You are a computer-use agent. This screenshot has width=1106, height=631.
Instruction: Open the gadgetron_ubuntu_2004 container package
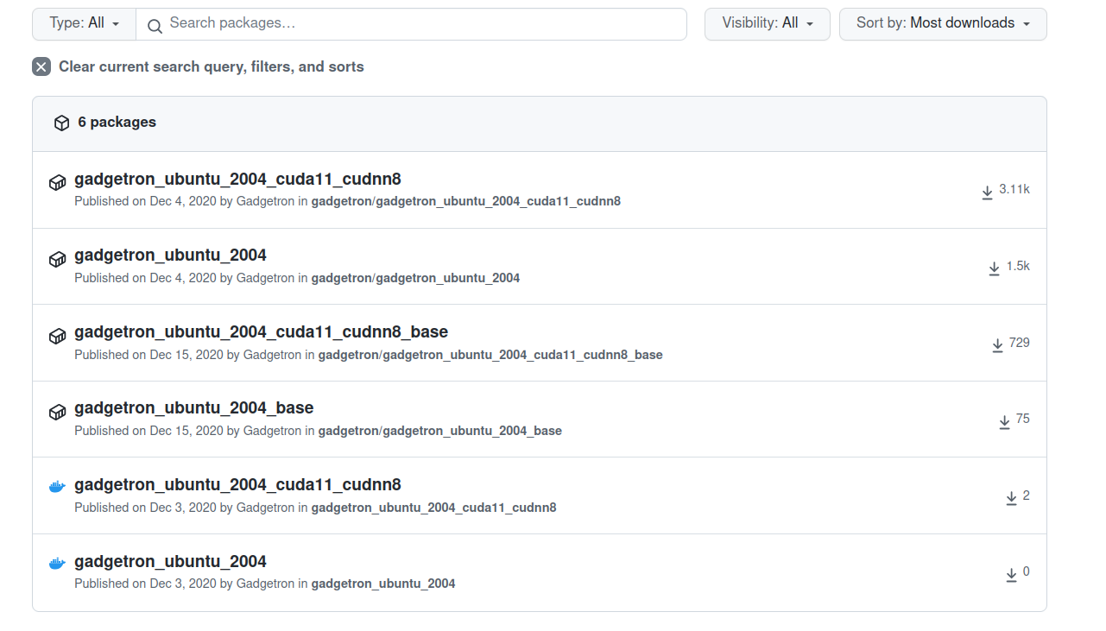click(170, 561)
